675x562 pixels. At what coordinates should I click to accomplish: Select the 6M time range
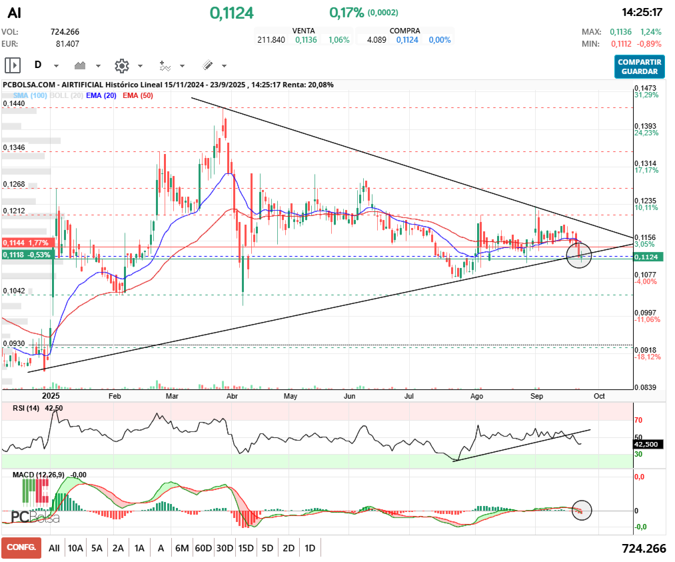pos(181,548)
